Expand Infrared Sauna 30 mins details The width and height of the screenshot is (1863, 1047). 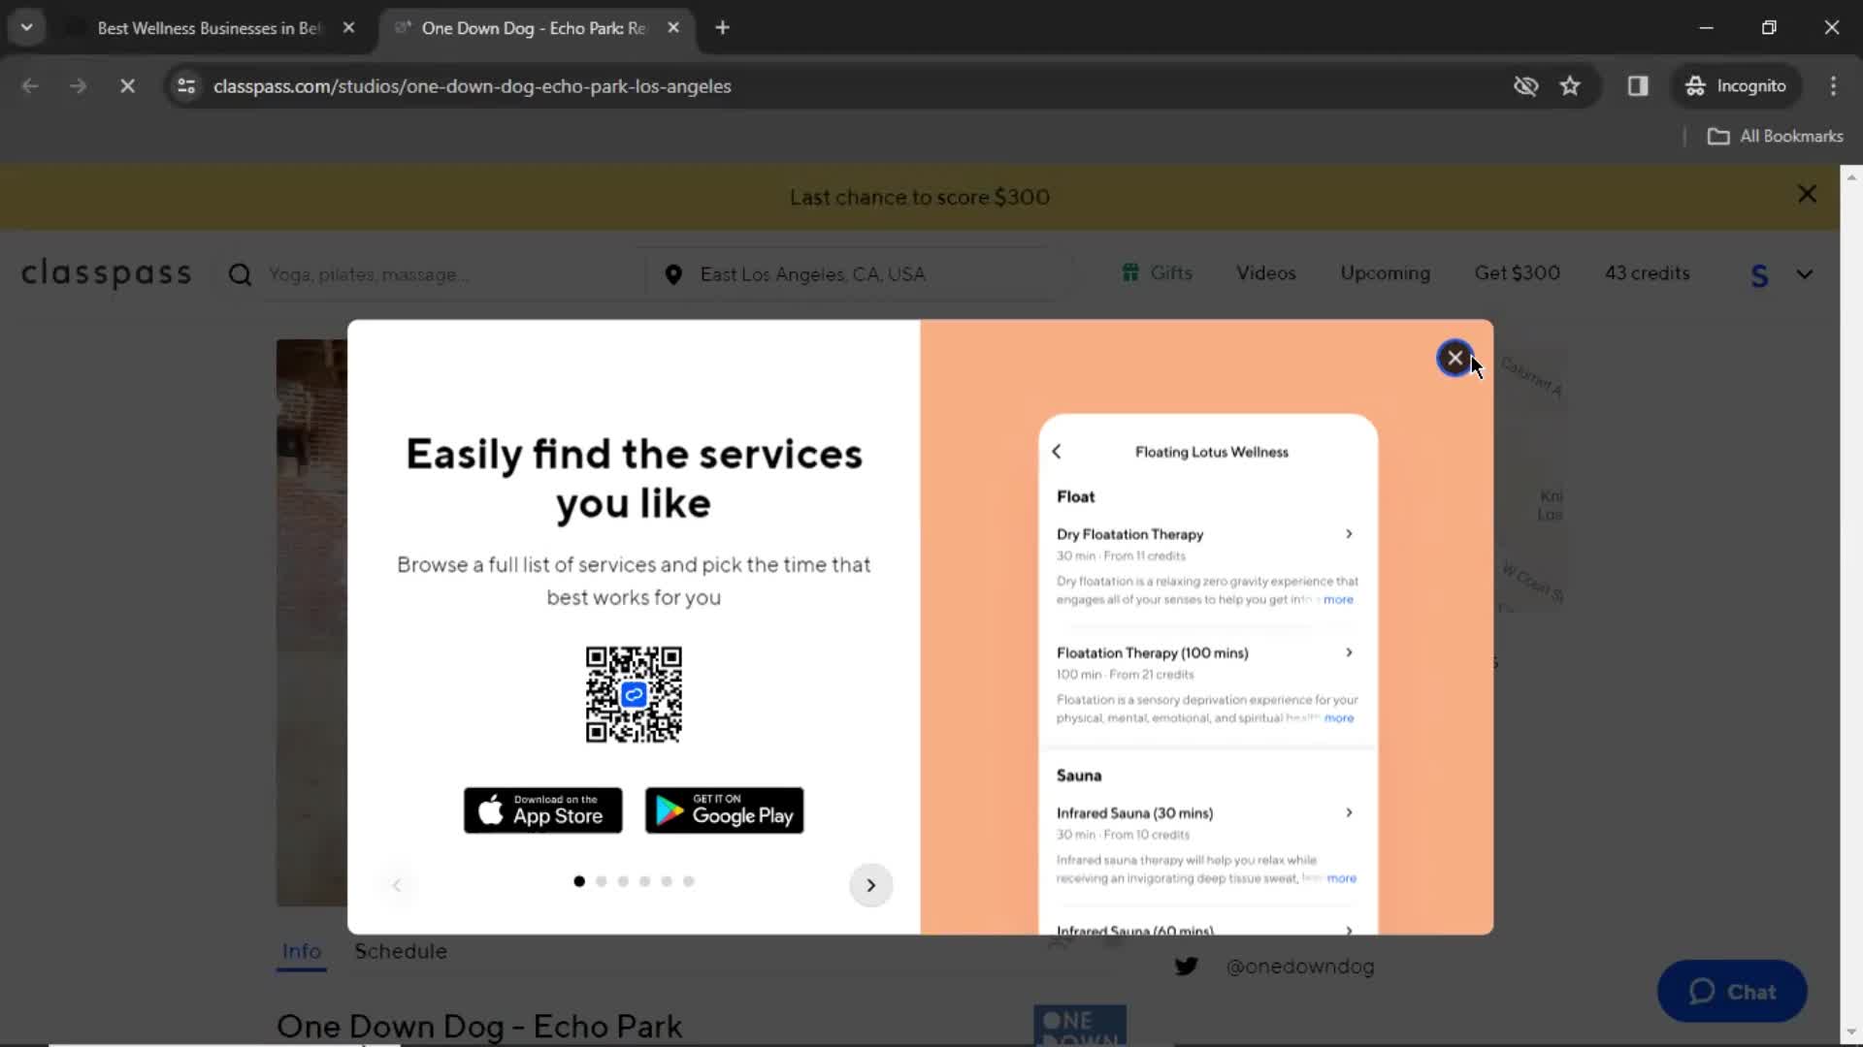click(x=1348, y=811)
